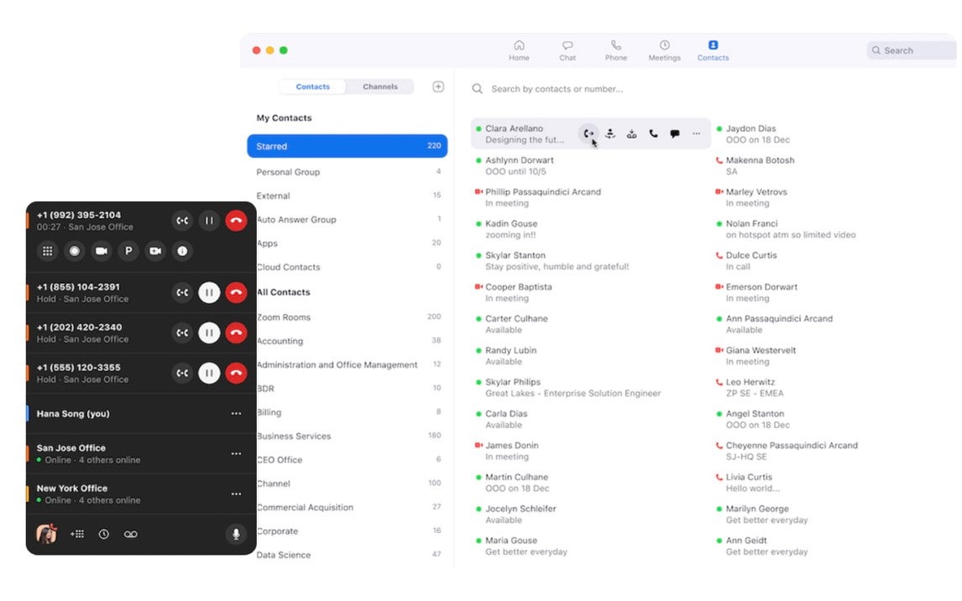This screenshot has height=601, width=962.
Task: Click the profile avatar in call panel
Action: (47, 534)
